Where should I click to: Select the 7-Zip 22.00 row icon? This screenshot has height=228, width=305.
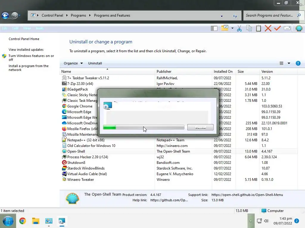coord(64,83)
